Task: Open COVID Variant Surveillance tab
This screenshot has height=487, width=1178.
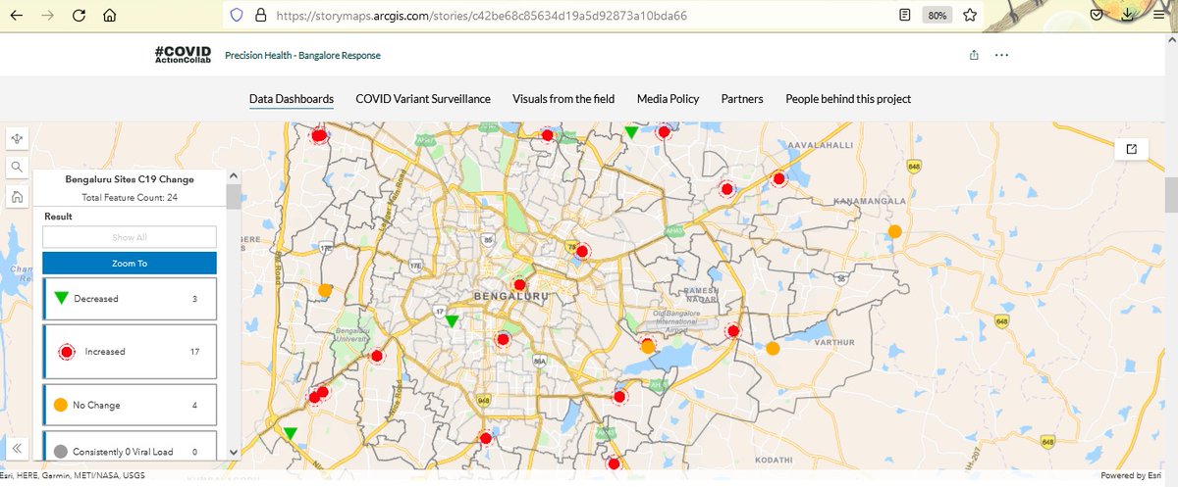Action: click(x=423, y=99)
